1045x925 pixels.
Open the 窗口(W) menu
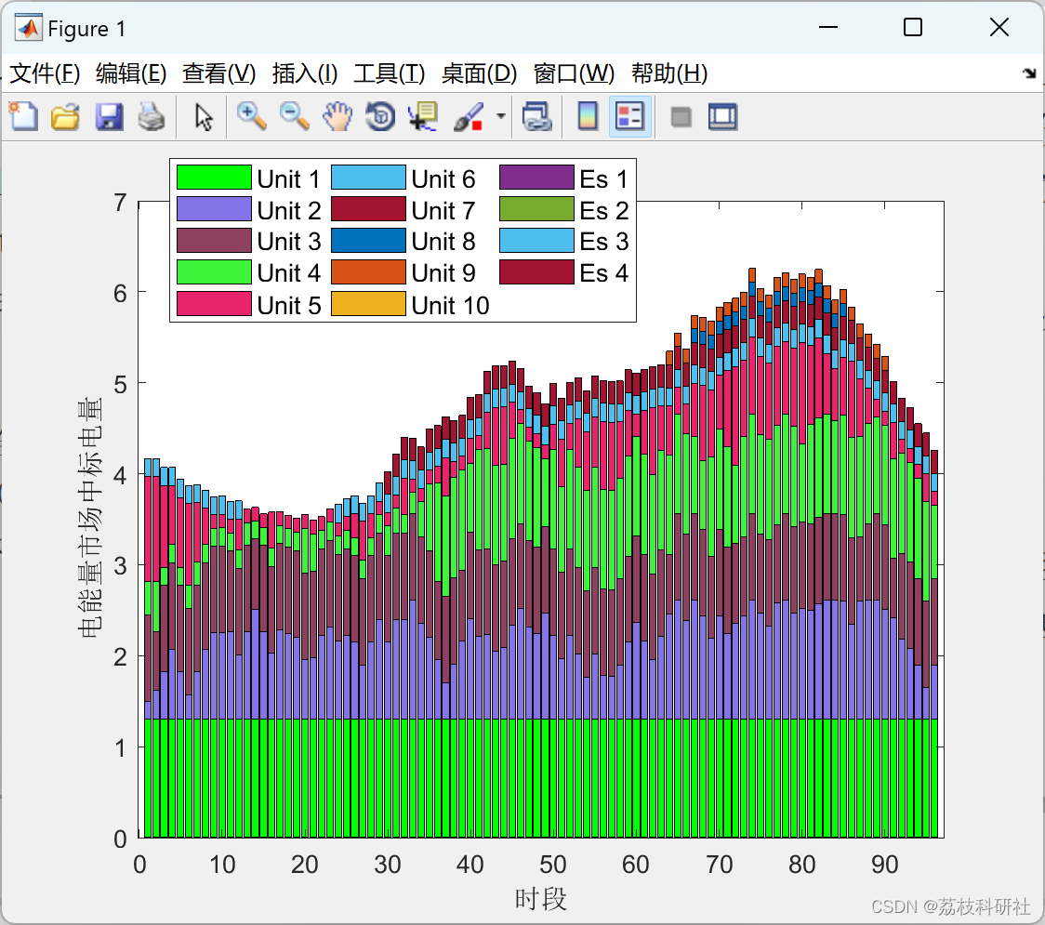574,73
